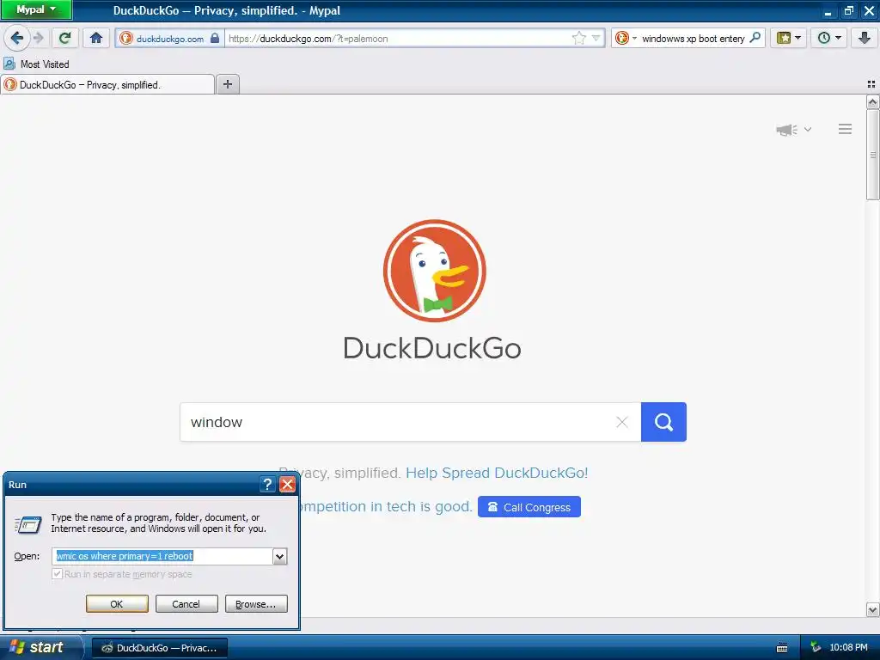Open the home page icon
880x660 pixels.
[x=96, y=38]
